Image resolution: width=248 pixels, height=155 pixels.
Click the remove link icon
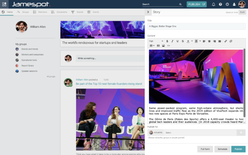coord(231,41)
